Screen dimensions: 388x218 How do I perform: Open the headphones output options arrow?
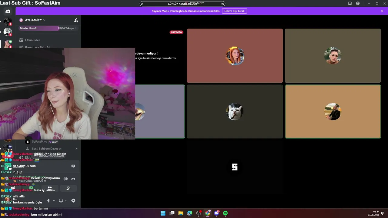coord(66,200)
